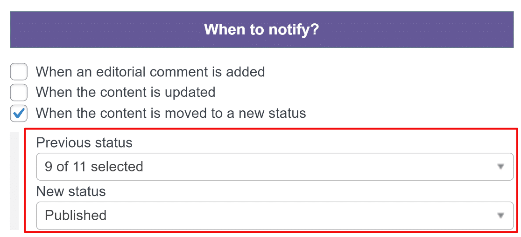
Task: Click the New status dropdown arrow
Action: pyautogui.click(x=500, y=216)
